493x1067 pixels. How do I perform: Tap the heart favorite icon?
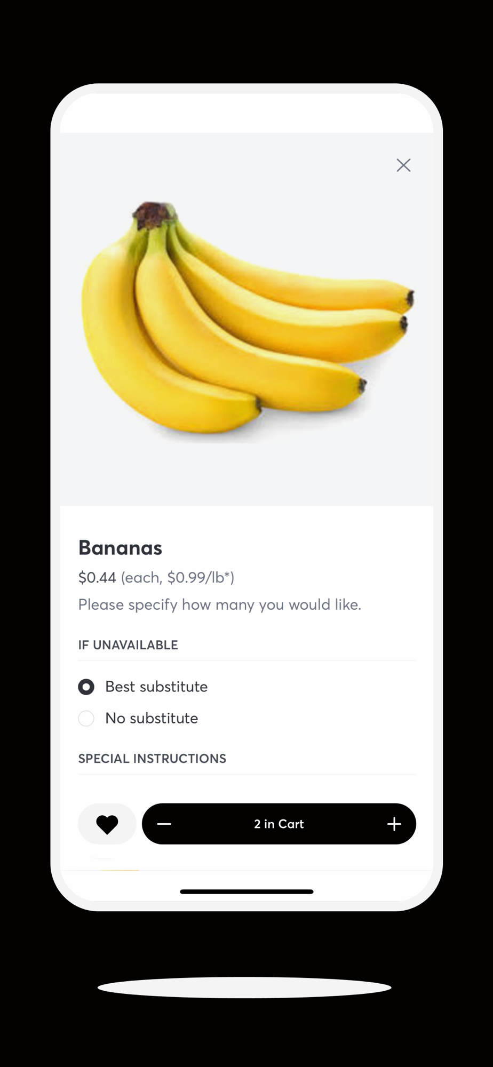coord(107,824)
